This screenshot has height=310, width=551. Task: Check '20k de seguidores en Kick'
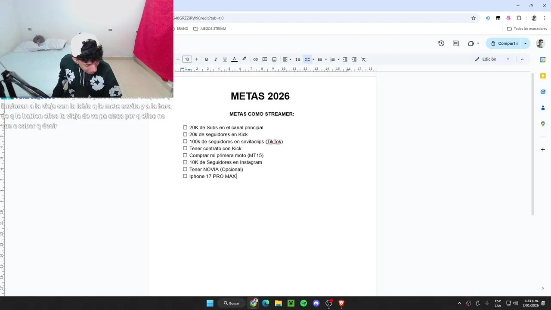click(185, 134)
